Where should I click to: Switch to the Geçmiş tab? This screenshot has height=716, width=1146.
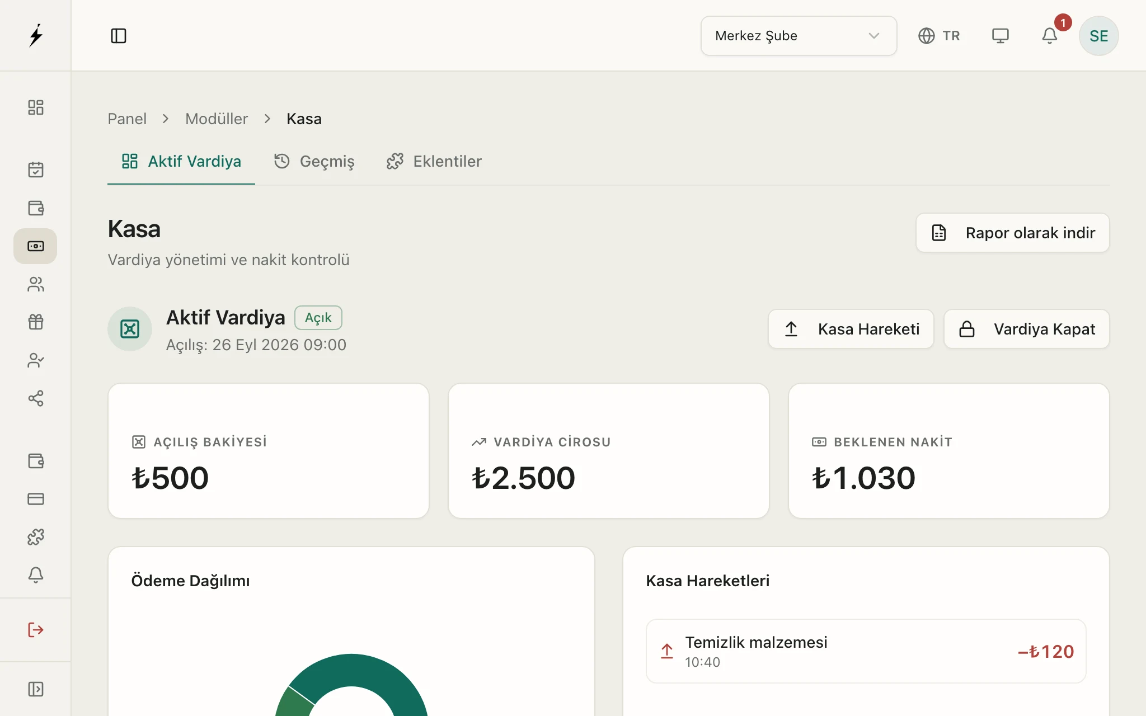click(x=314, y=162)
